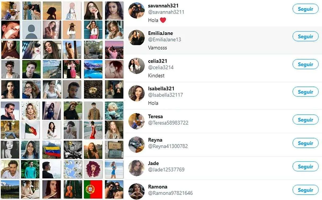The width and height of the screenshot is (322, 200).
Task: Follow savannah321 with the Seguir button
Action: tap(305, 9)
